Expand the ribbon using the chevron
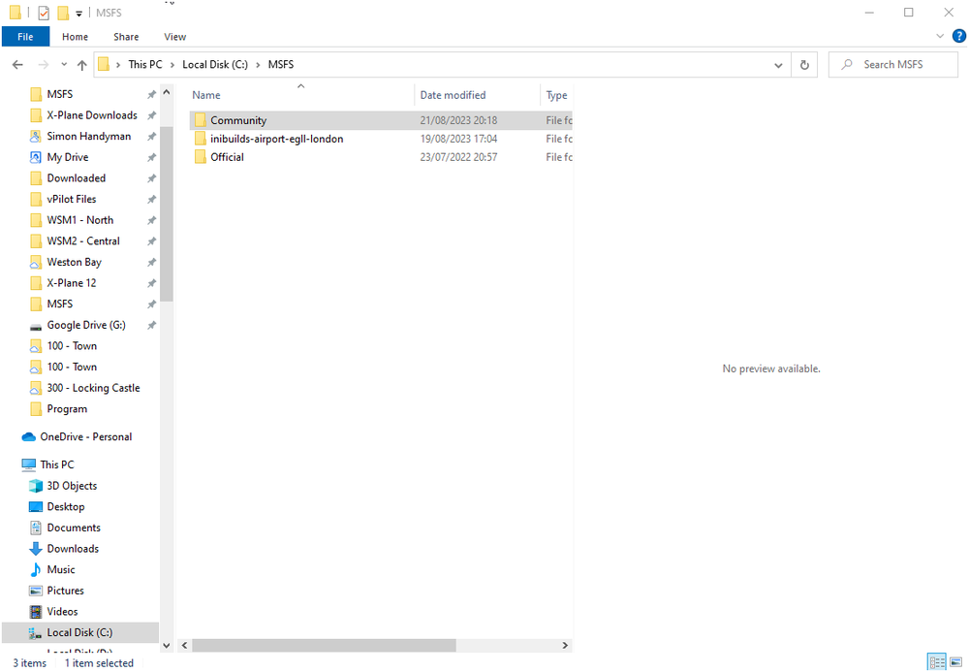The image size is (969, 672). click(x=940, y=36)
